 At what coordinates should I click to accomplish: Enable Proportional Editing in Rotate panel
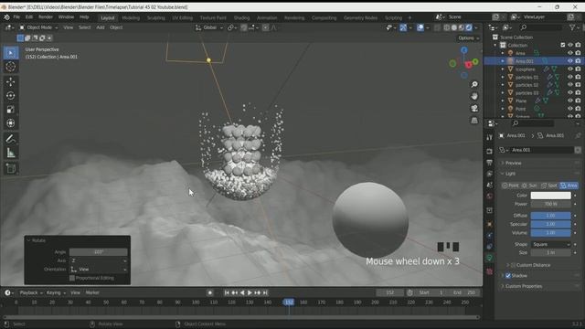click(x=72, y=278)
